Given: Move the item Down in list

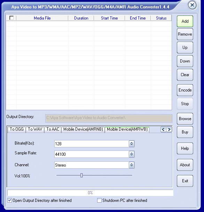Looking at the screenshot, I should 185,61.
